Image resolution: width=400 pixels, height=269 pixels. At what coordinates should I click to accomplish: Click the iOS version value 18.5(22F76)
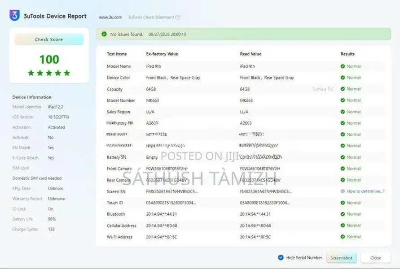pyautogui.click(x=58, y=117)
